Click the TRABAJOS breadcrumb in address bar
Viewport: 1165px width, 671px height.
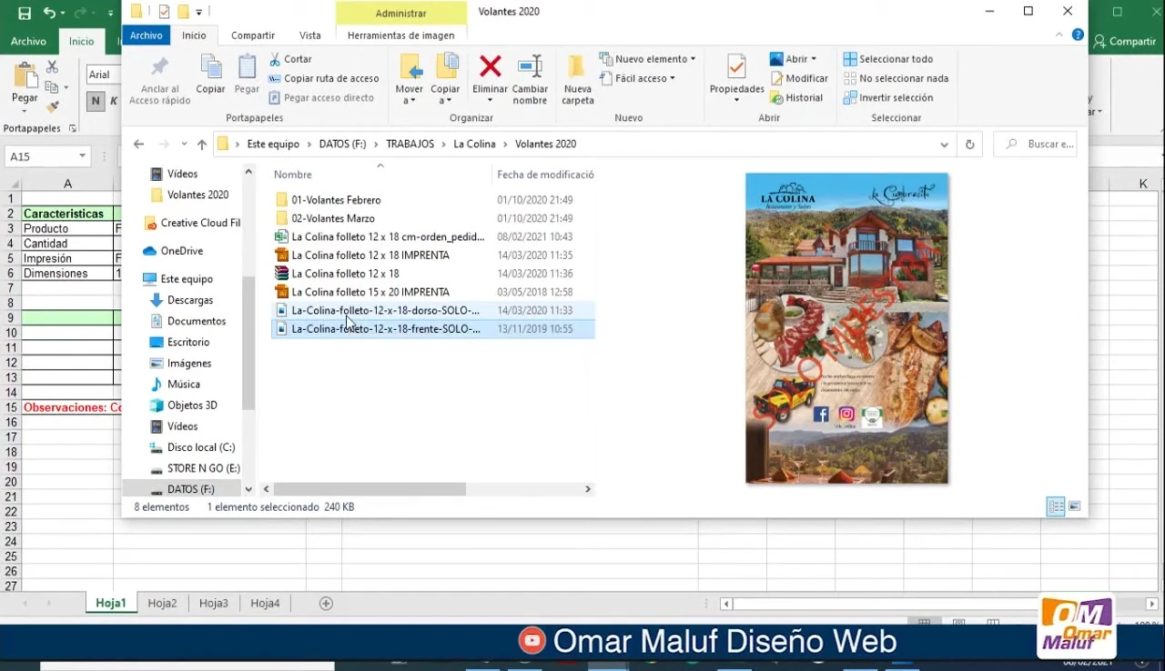pyautogui.click(x=410, y=145)
